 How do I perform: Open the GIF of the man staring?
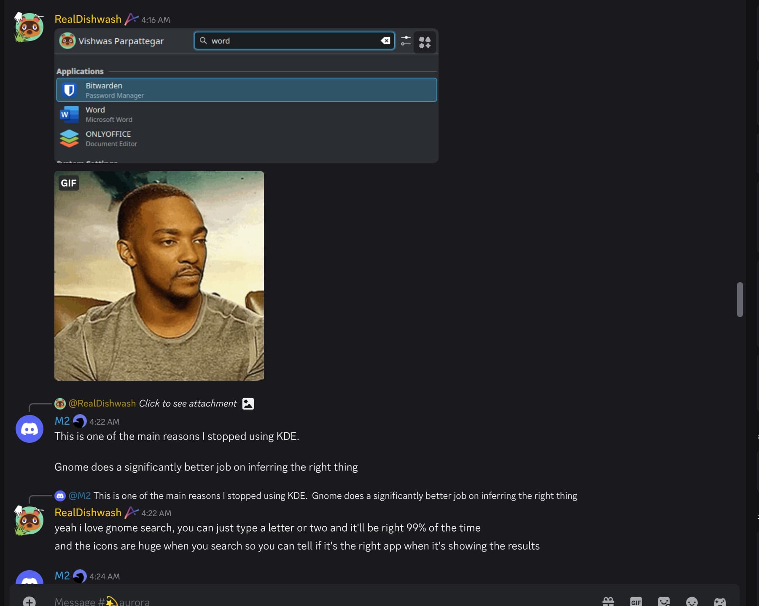tap(159, 276)
